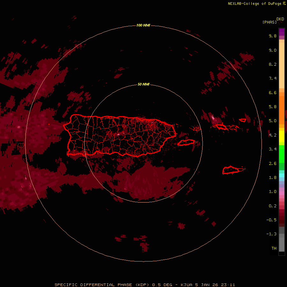Click the 5.8 scale value

point(273,107)
